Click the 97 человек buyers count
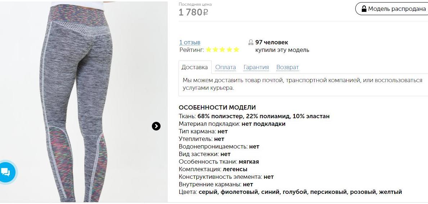Viewport: 428px width, 204px height. (272, 43)
